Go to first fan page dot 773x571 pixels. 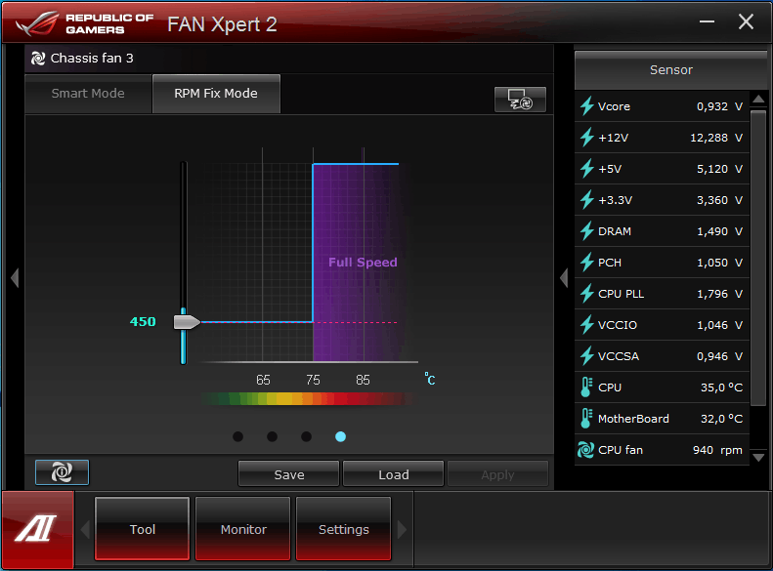click(238, 436)
